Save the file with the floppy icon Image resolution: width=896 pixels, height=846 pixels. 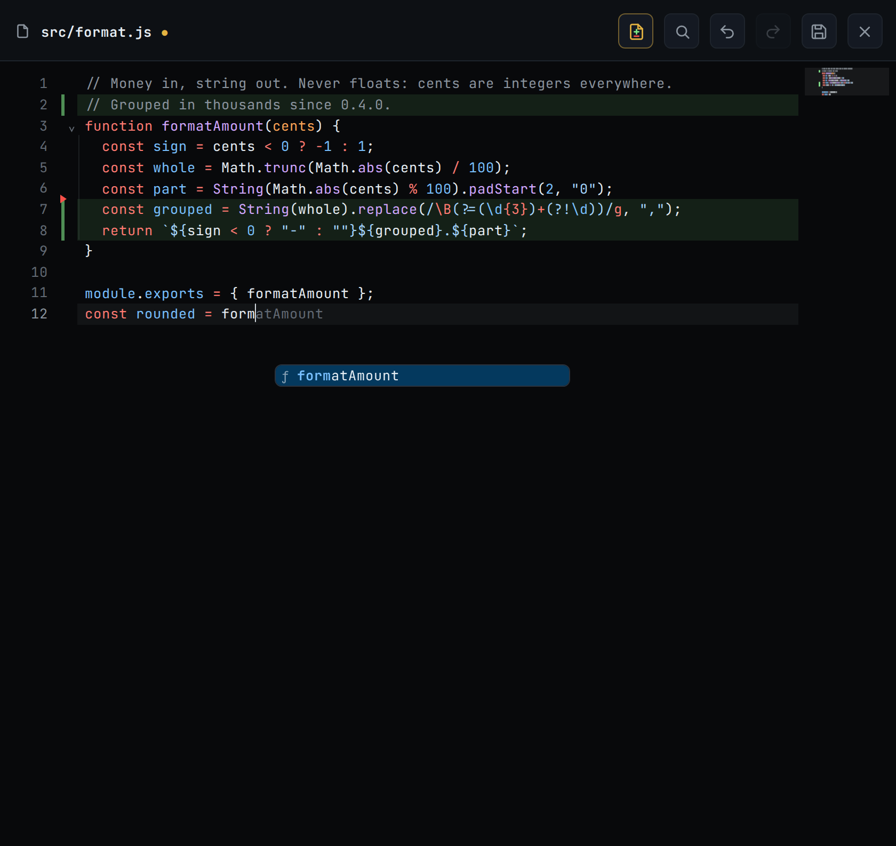(819, 31)
